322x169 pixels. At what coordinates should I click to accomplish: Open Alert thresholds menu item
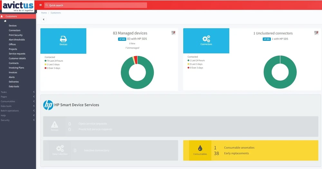(x=17, y=40)
